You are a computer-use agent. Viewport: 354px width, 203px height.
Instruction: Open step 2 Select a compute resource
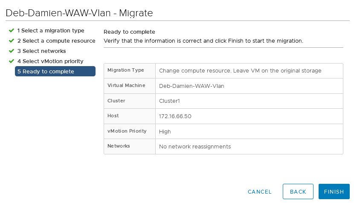(x=56, y=41)
